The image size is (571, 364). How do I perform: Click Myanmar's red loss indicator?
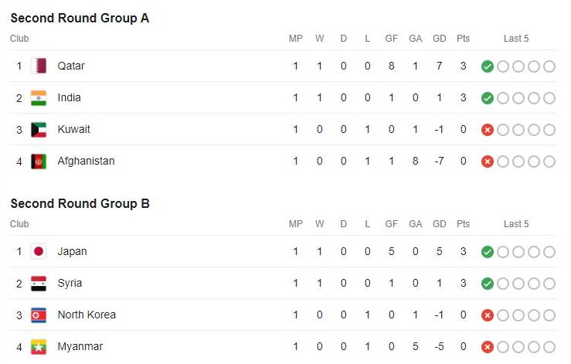click(x=488, y=347)
